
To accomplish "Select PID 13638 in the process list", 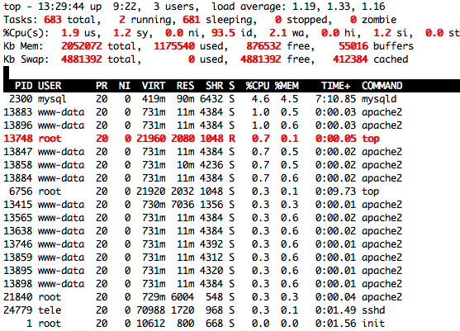I will [x=18, y=231].
